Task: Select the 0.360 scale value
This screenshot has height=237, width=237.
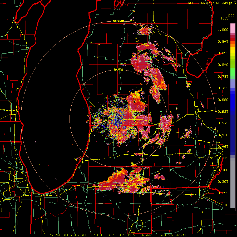Action: click(223, 170)
